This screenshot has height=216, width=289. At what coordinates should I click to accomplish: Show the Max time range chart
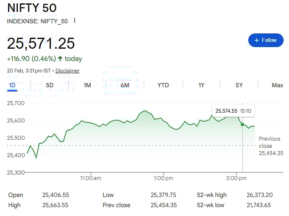(x=277, y=85)
